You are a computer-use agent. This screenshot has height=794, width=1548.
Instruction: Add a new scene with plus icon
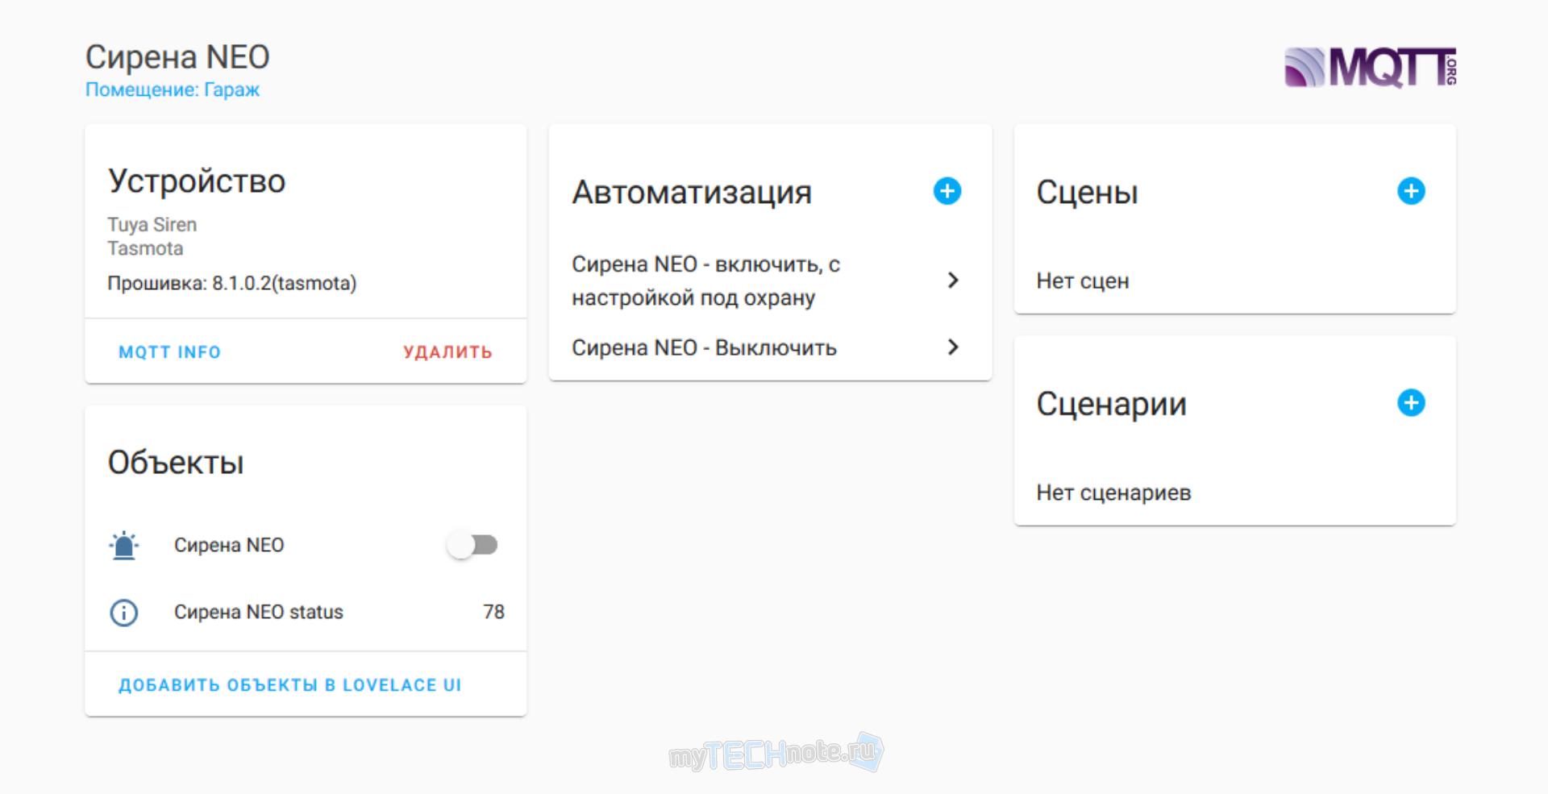[x=1411, y=191]
